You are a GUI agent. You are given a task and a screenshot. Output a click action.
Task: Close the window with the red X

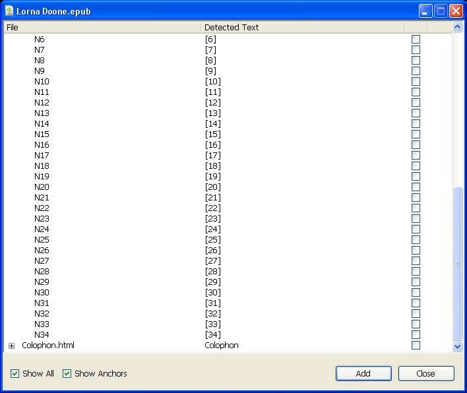coord(456,11)
